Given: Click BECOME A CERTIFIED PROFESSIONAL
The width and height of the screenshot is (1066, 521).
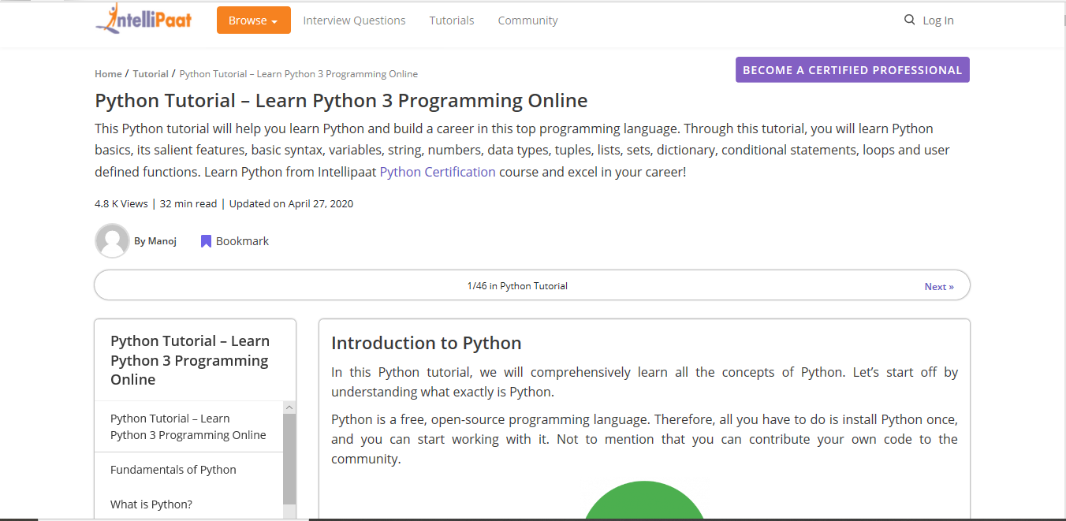Looking at the screenshot, I should (852, 69).
